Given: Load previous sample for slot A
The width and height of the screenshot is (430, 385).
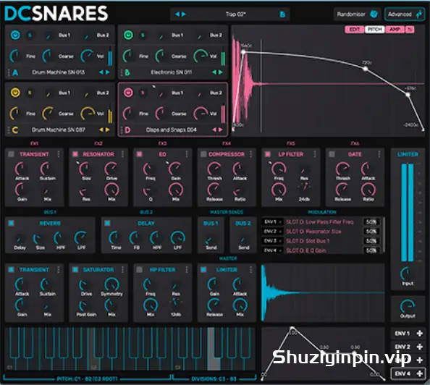Looking at the screenshot, I should pyautogui.click(x=101, y=72).
